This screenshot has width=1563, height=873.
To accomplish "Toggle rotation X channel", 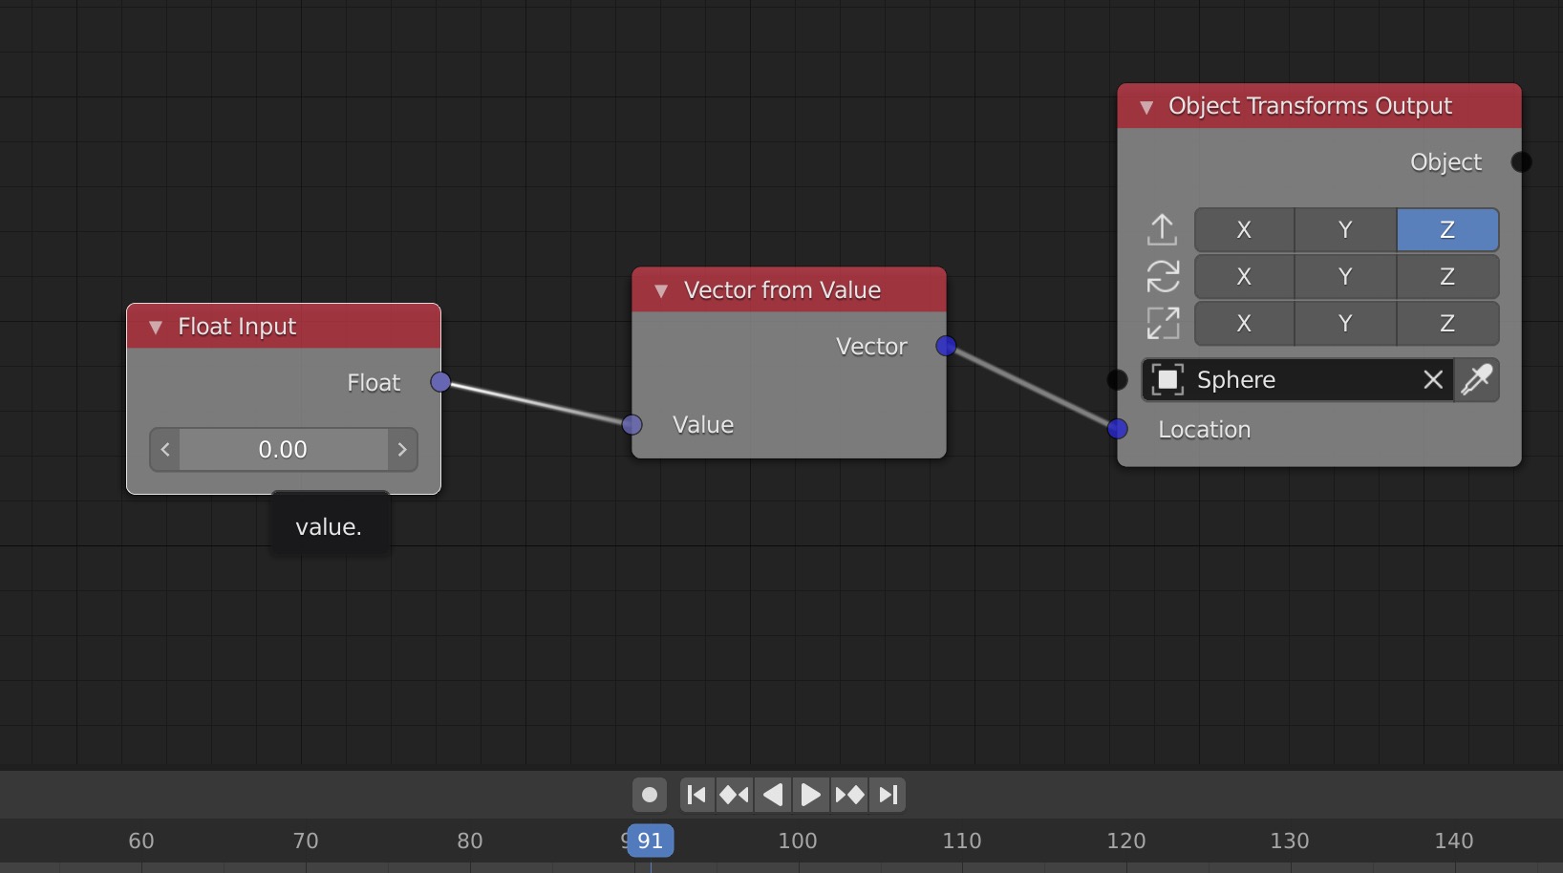I will pos(1244,277).
